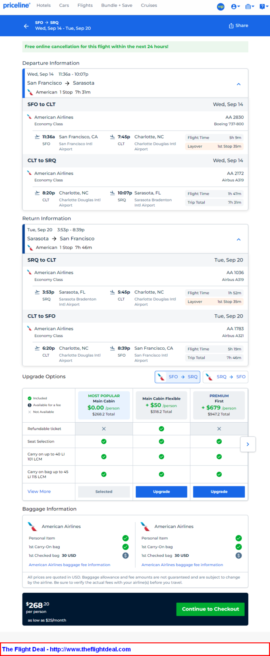The image size is (270, 656).
Task: Click the priceline logo
Action: tap(17, 5)
